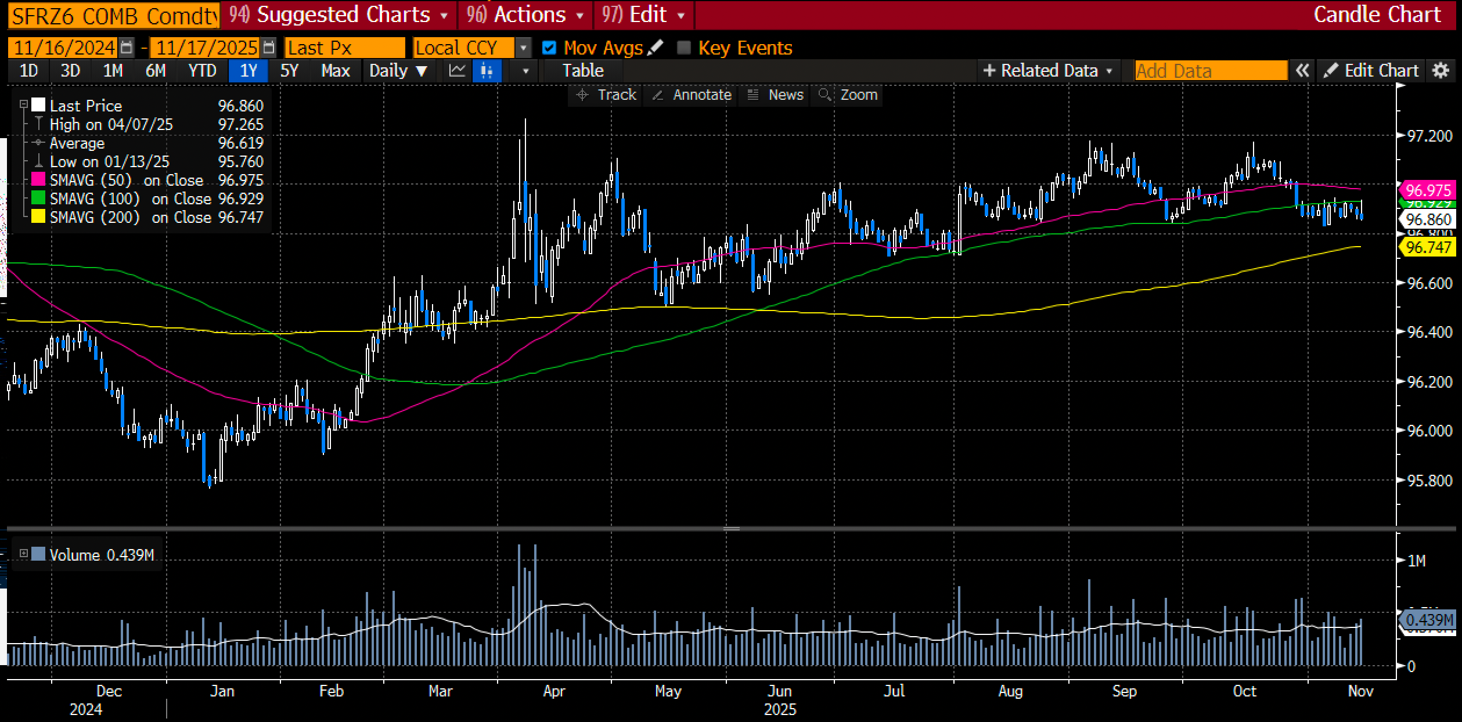
Task: Collapse the Volume legend box
Action: tap(24, 554)
